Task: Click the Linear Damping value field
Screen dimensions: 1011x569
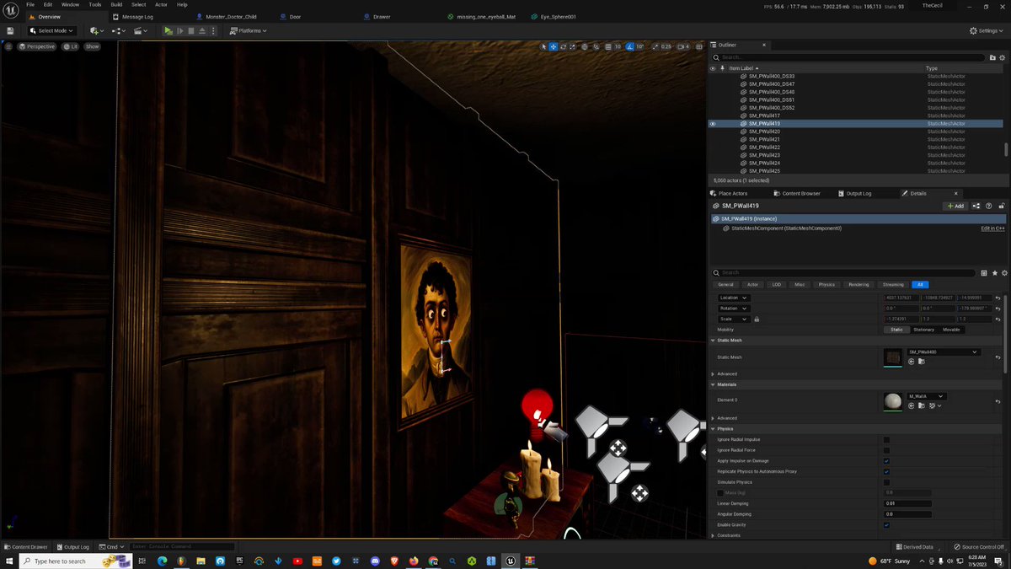Action: (907, 503)
